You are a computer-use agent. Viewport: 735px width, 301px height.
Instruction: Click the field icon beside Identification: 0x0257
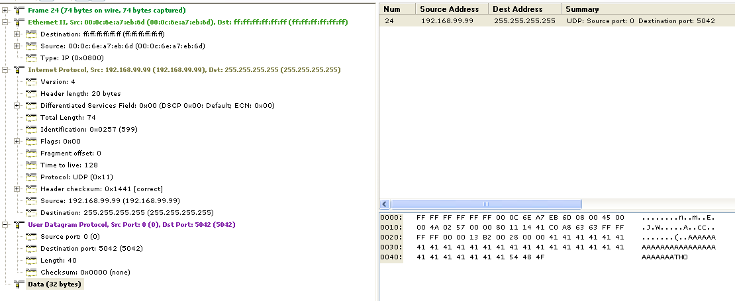tap(31, 129)
